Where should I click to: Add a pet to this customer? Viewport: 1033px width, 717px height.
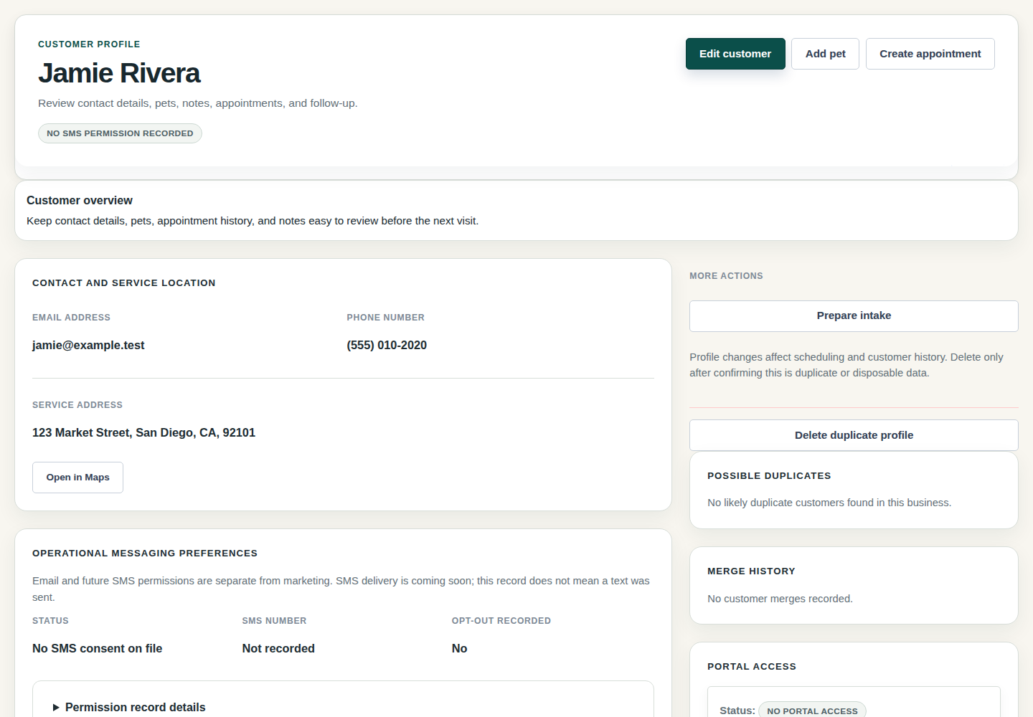pyautogui.click(x=825, y=54)
